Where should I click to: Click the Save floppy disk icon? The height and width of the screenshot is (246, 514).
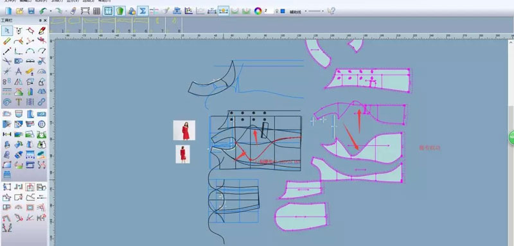(31, 11)
